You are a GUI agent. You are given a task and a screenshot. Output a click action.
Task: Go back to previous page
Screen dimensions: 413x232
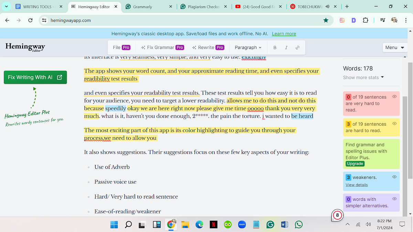[7, 20]
